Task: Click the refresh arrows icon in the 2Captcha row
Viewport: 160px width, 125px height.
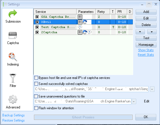Action: click(x=85, y=32)
